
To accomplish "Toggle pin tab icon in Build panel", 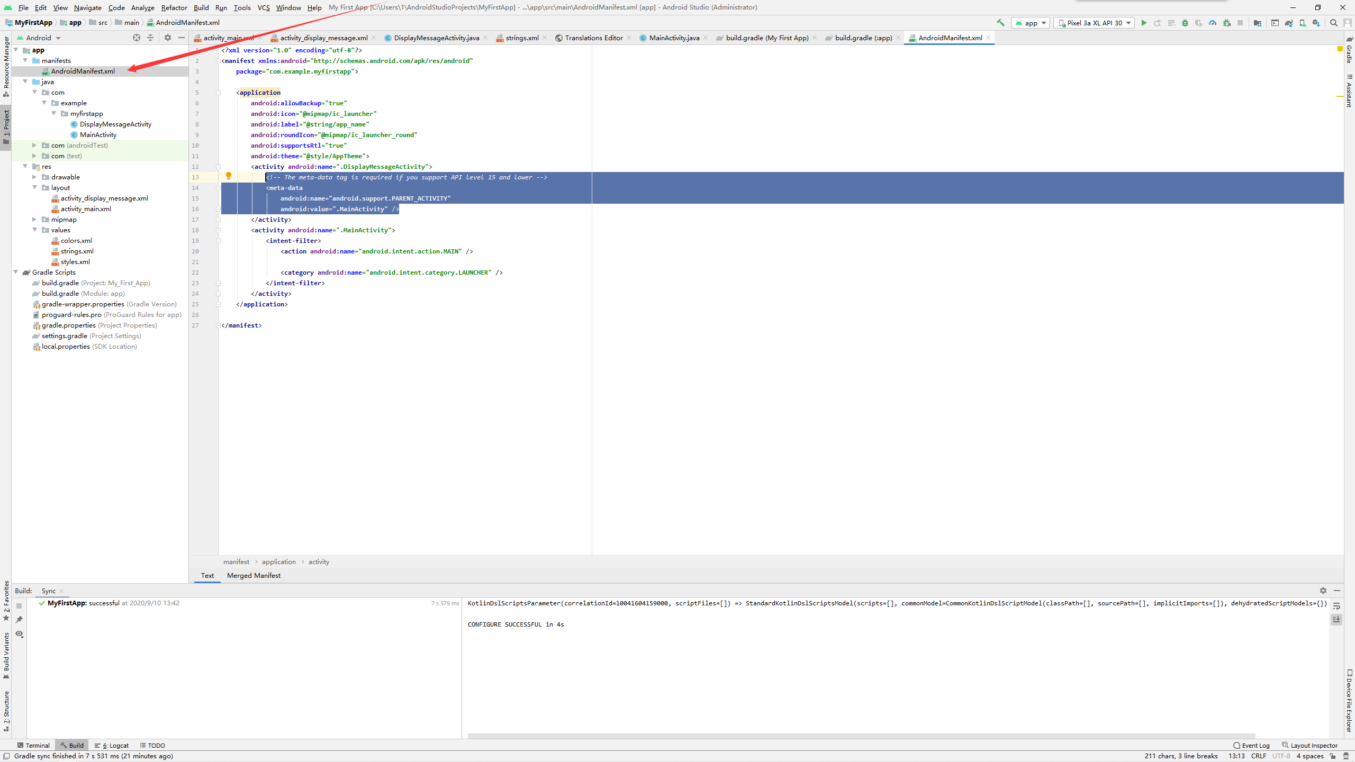I will click(20, 619).
